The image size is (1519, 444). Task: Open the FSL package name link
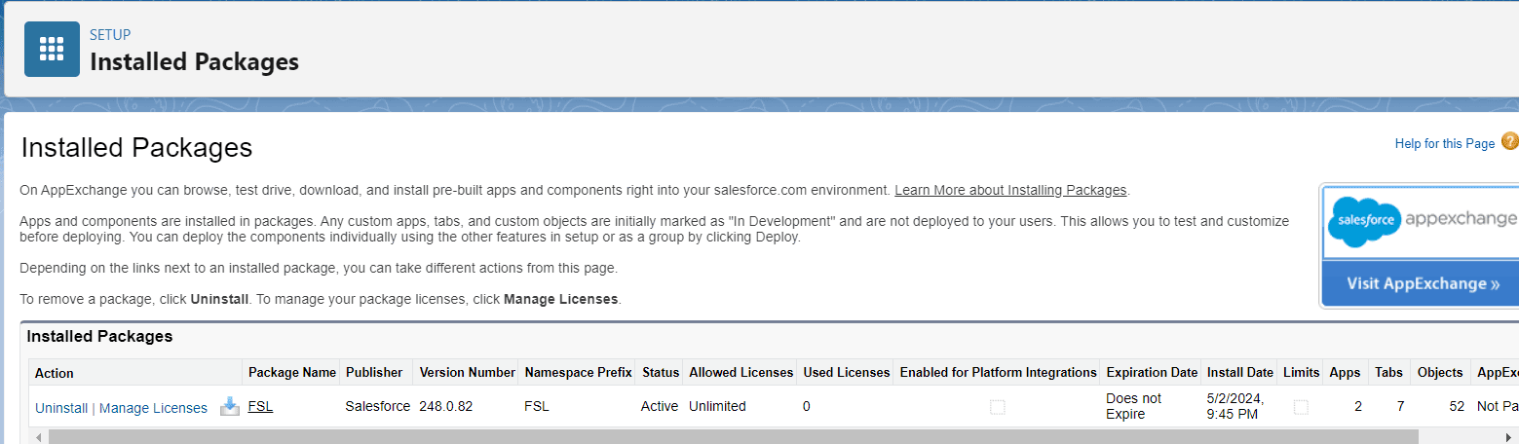point(260,406)
